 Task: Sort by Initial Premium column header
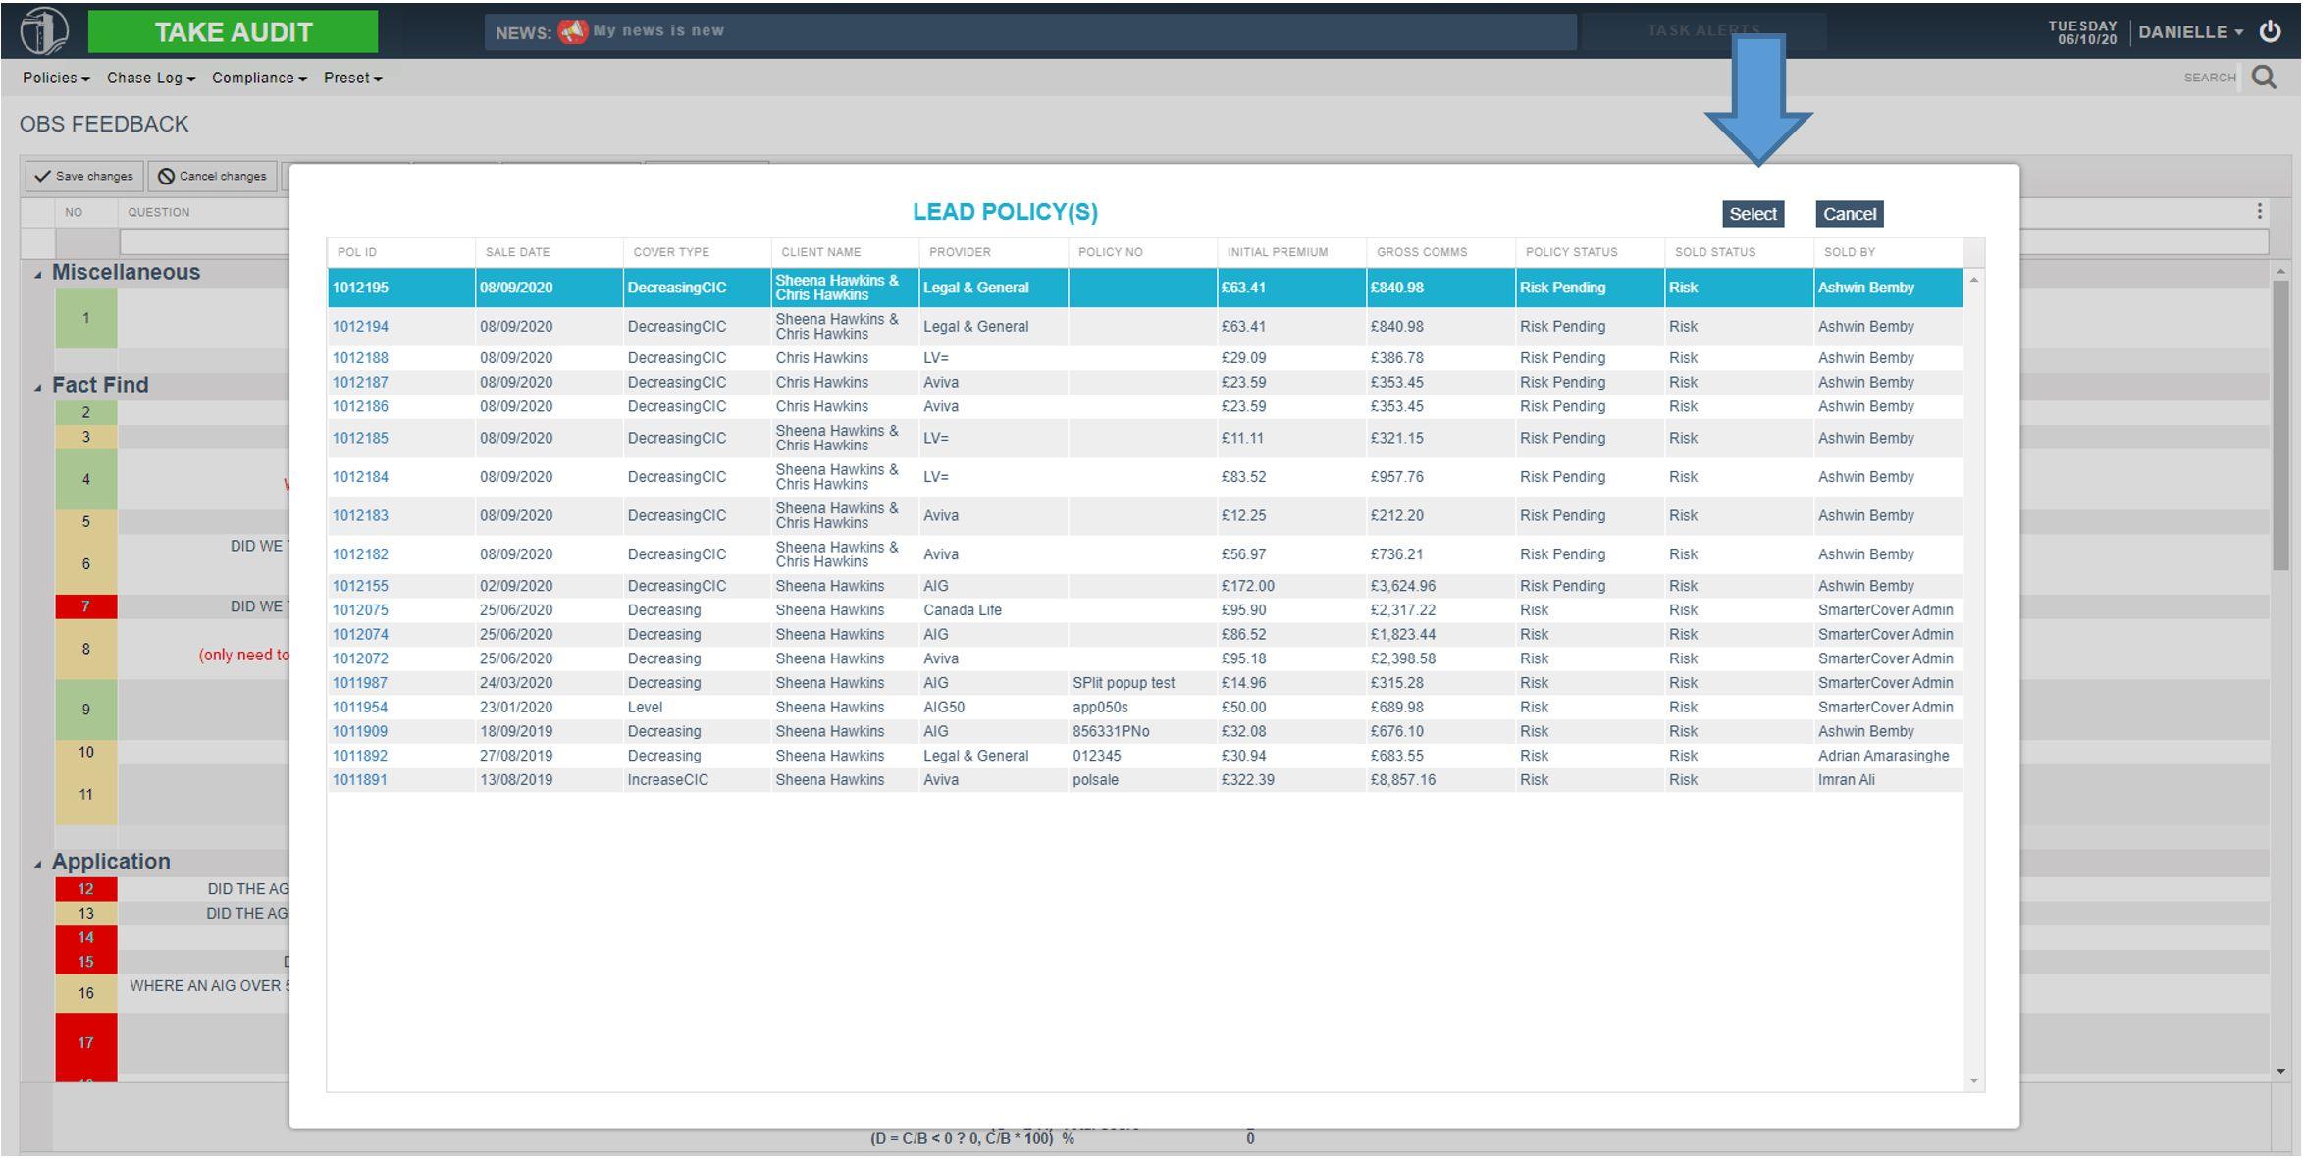(1277, 252)
